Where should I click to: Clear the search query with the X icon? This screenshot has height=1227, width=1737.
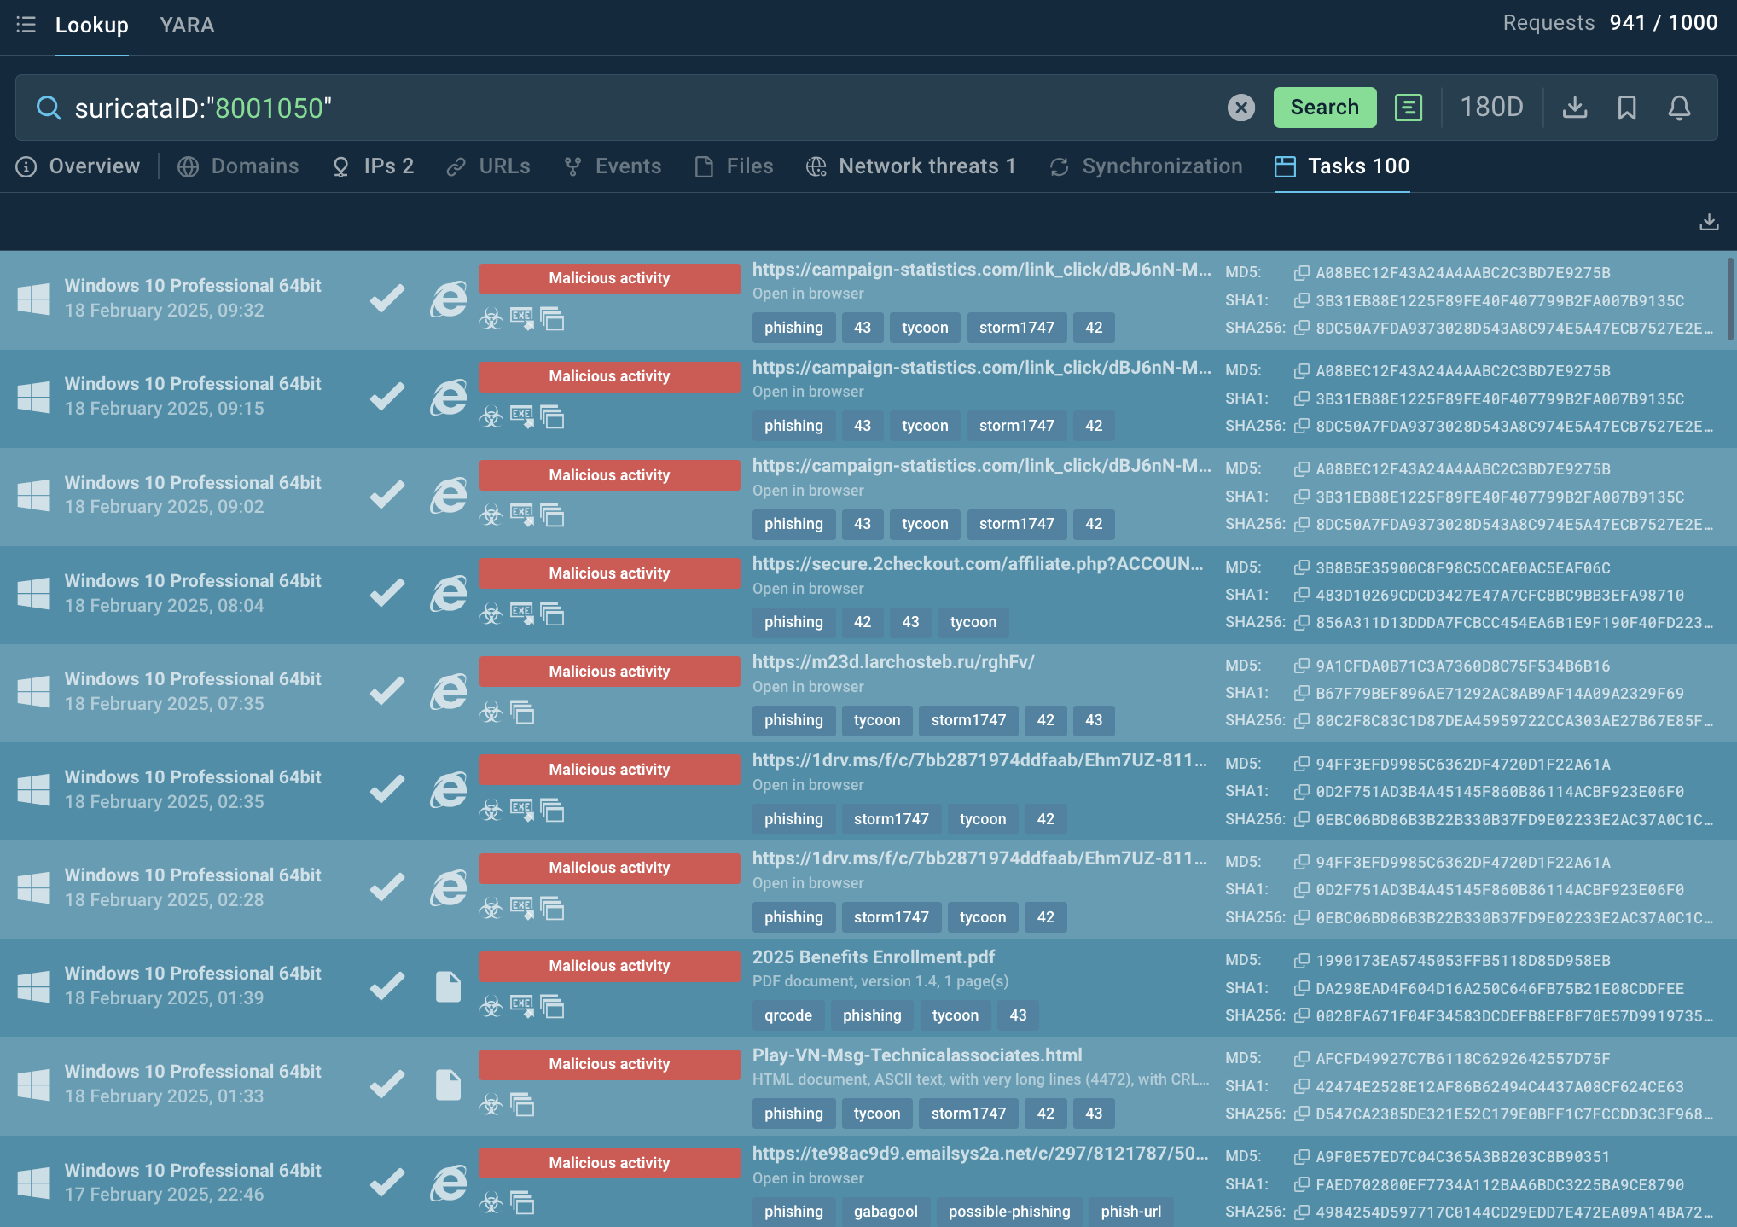pos(1240,108)
